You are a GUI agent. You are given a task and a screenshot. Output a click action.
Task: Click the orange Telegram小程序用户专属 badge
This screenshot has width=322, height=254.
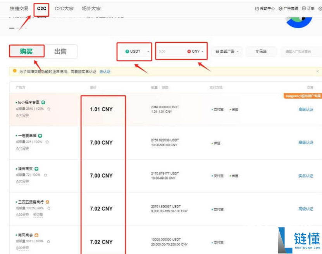303,96
